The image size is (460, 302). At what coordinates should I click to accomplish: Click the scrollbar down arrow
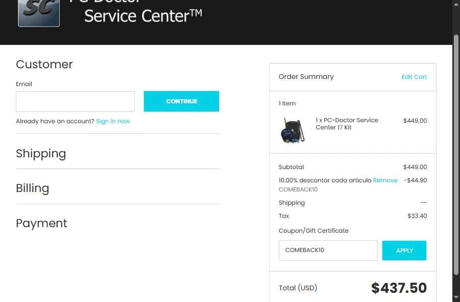click(456, 297)
